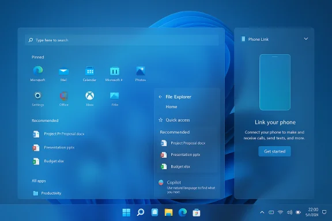Click the Phone Link header icon
Image resolution: width=332 pixels, height=221 pixels.
point(243,39)
